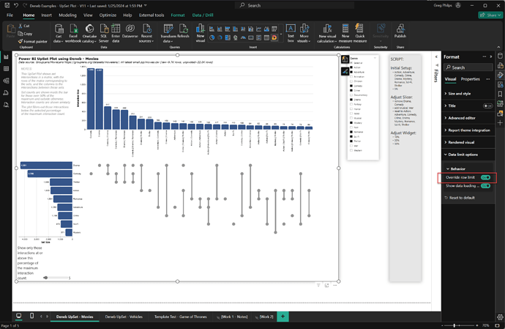Open Excel workbook source
The height and width of the screenshot is (329, 505).
pos(73,33)
